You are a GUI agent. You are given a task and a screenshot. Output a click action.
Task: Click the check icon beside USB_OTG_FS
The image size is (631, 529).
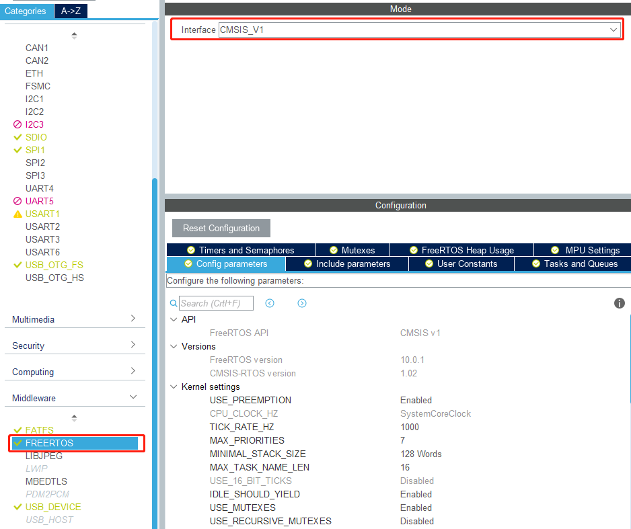(x=16, y=265)
